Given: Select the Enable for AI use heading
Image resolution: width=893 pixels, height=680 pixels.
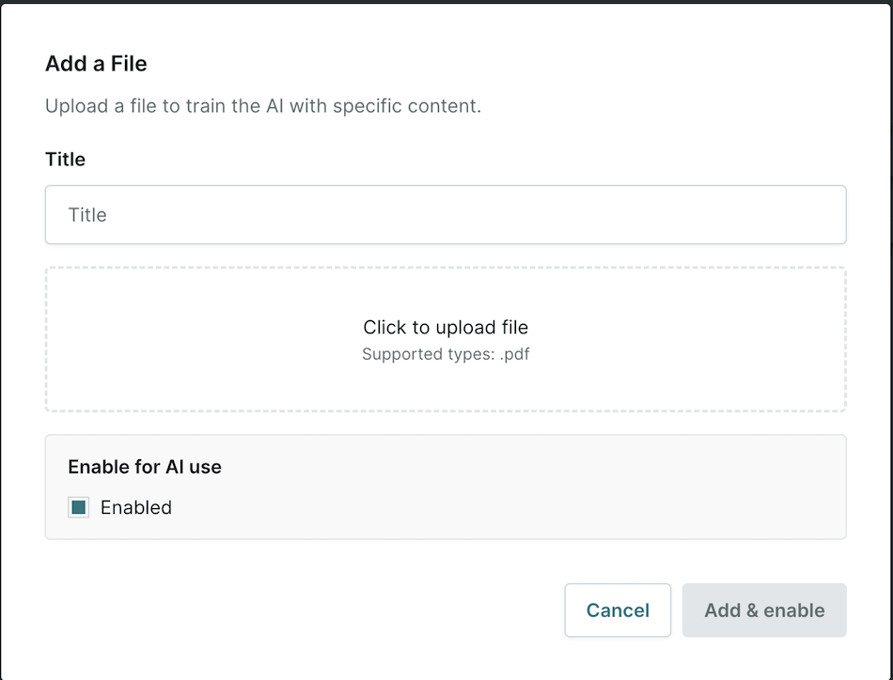Looking at the screenshot, I should (145, 467).
